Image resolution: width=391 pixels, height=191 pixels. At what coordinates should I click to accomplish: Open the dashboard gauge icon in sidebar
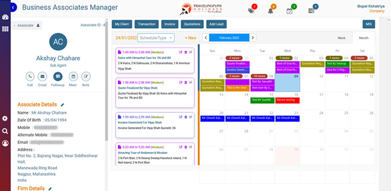tap(6, 18)
